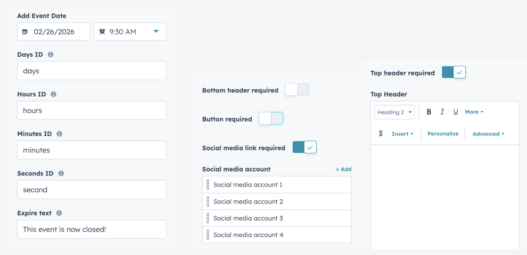Disable the Top header required toggle
This screenshot has width=527, height=255.
[454, 73]
